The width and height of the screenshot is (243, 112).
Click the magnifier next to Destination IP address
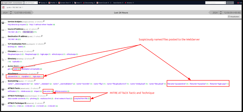pyautogui.click(x=42, y=36)
